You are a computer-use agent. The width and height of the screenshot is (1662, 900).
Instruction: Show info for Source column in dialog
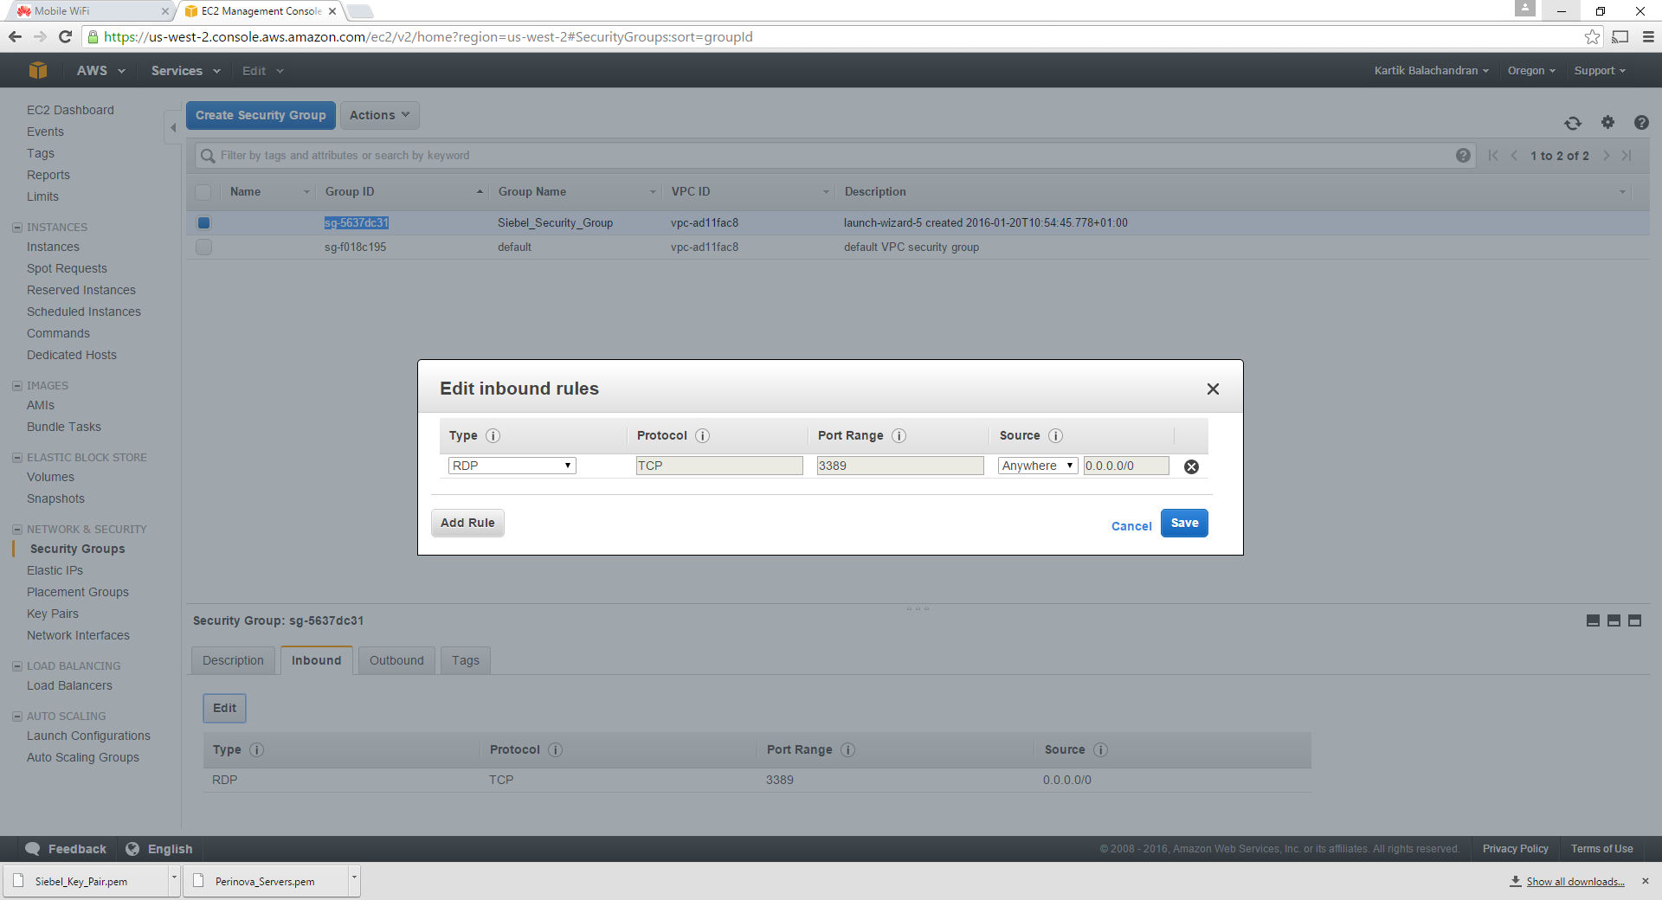point(1055,435)
